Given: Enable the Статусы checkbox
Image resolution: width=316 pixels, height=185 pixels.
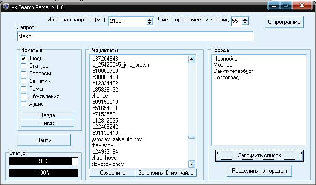Looking at the screenshot, I should click(23, 66).
